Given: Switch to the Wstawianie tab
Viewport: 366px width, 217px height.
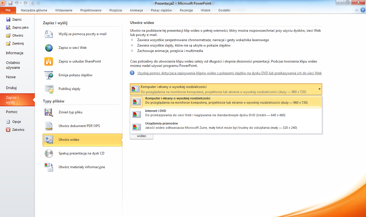Looking at the screenshot, I should [64, 10].
